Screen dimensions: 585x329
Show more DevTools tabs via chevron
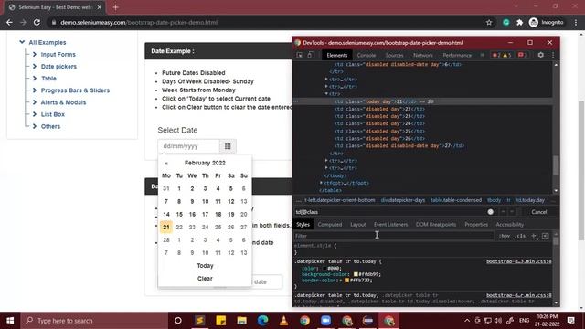[x=482, y=55]
